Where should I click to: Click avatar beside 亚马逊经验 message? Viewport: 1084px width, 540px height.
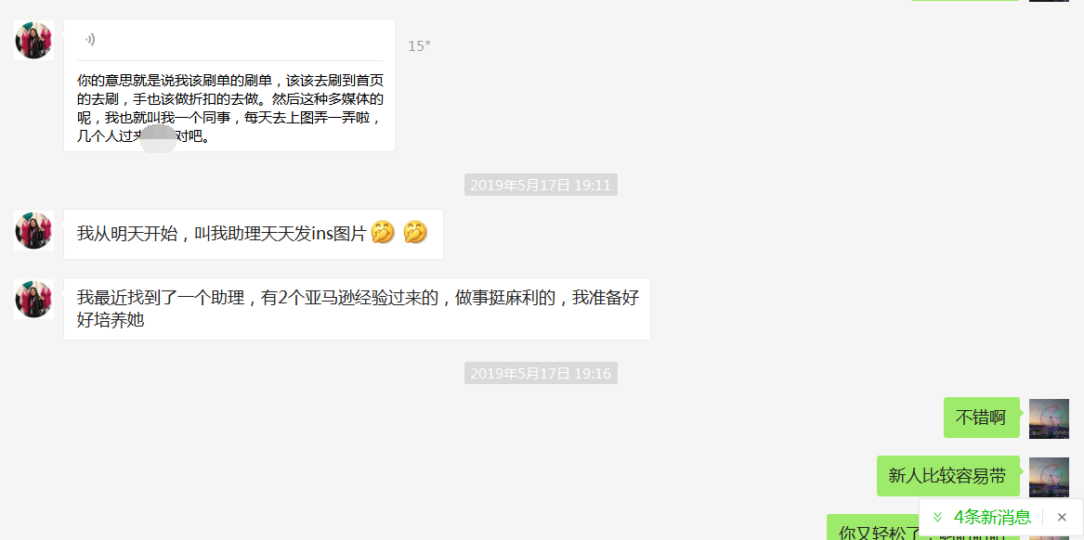33,299
